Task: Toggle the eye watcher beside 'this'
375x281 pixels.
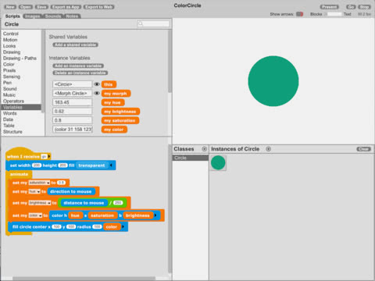Action: pos(97,84)
